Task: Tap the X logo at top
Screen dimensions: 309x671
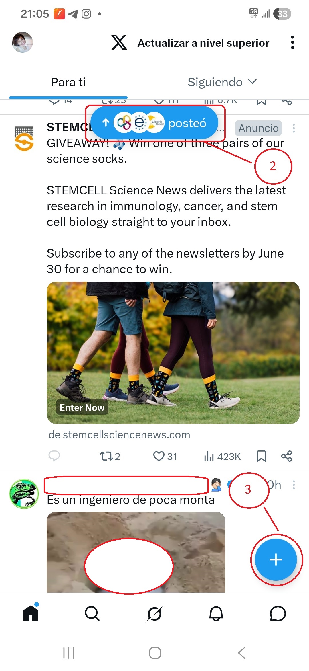Action: tap(119, 42)
